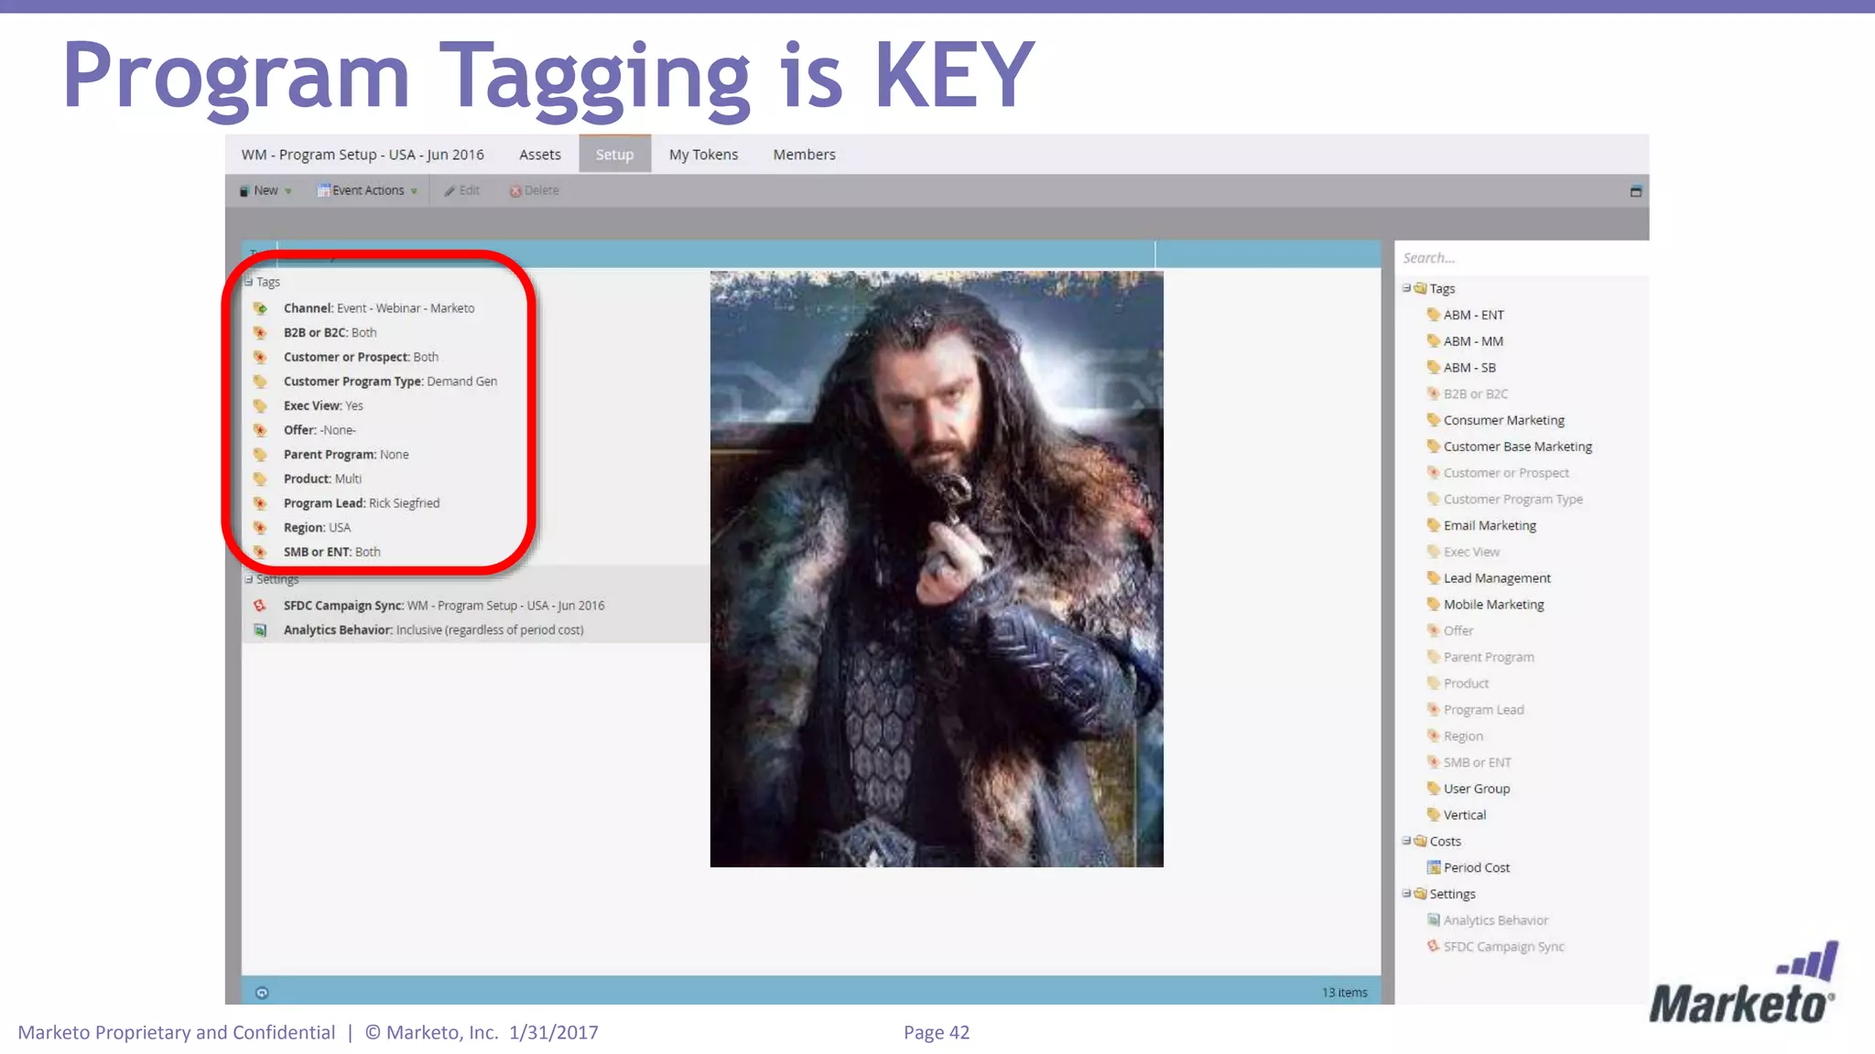
Task: Collapse the Costs folder in the right tree
Action: (1406, 841)
